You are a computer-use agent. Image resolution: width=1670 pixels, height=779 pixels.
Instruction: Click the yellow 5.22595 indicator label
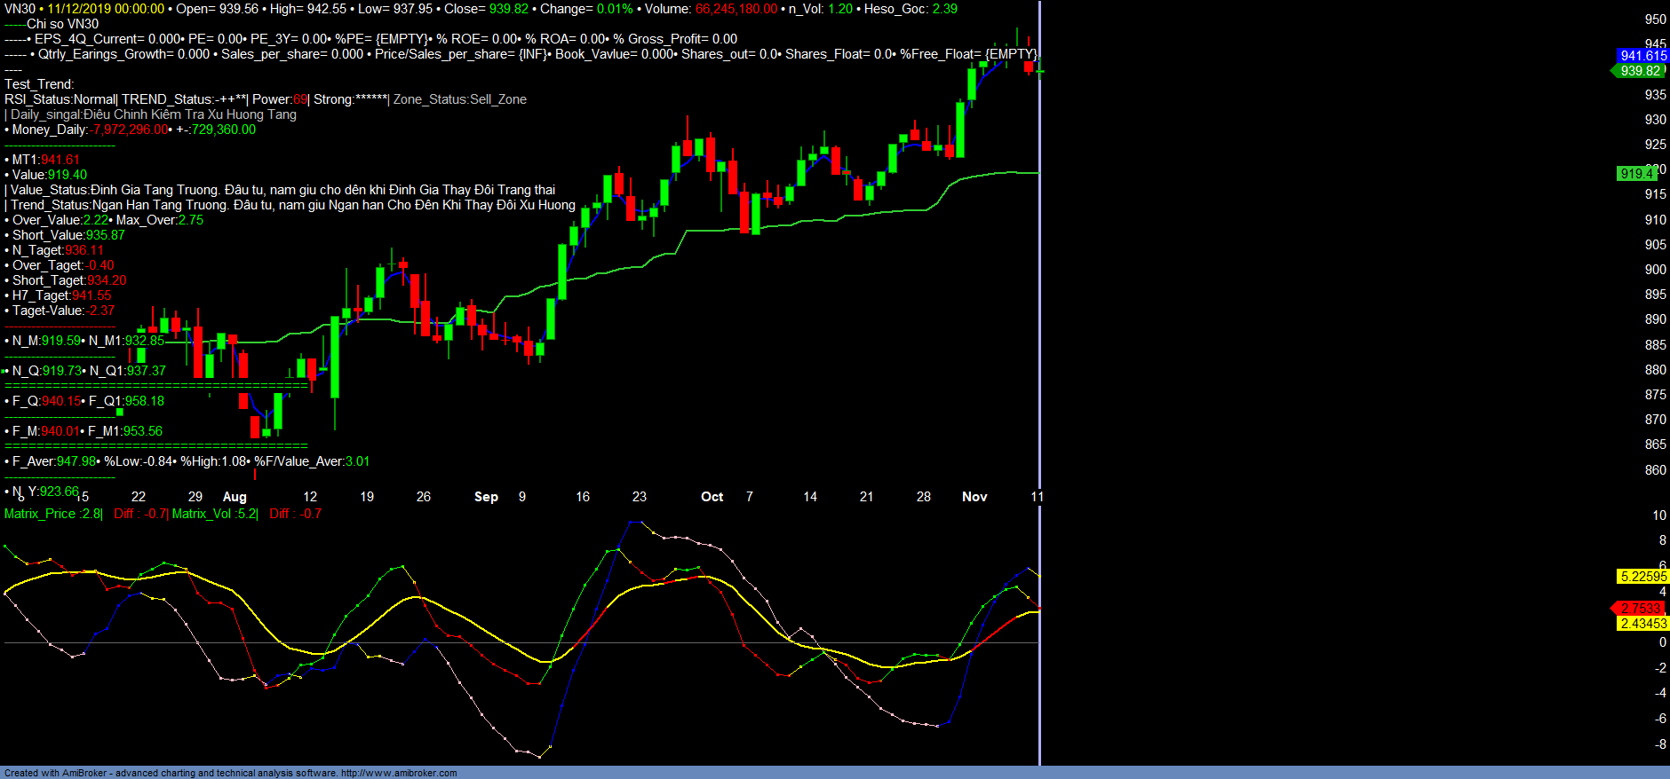click(1642, 577)
